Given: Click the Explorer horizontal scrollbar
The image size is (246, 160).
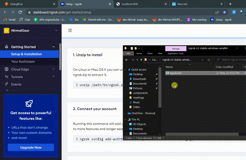Looking at the screenshot, I should 202,134.
